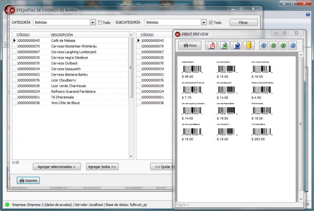Screen dimensions: 314x211
Task: Select the Cerveza Outback row
Action: 70,63
